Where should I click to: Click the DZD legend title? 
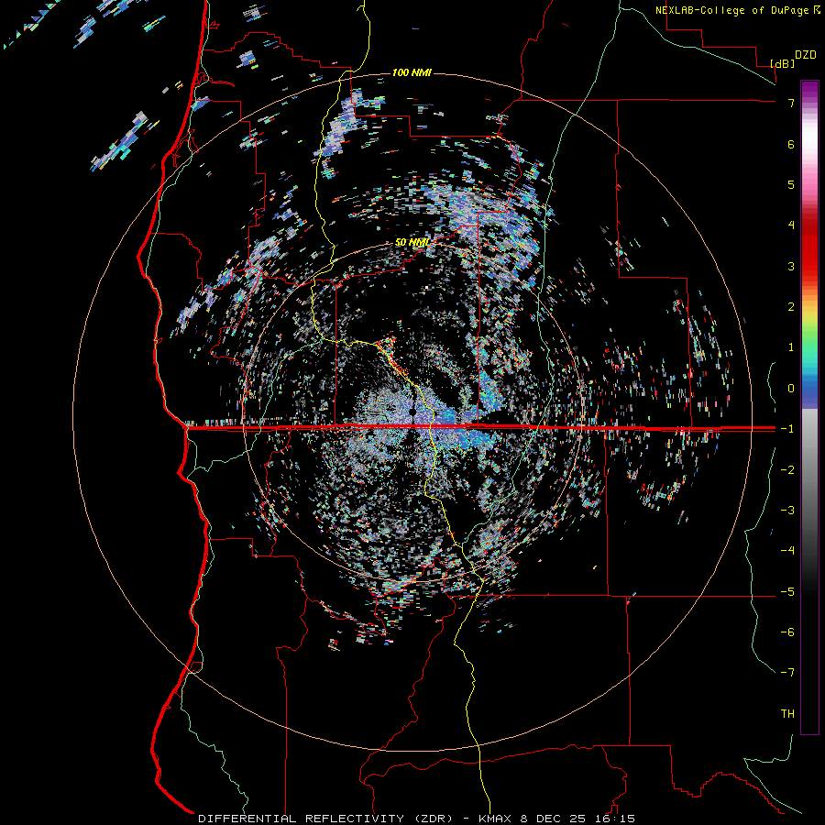coord(806,55)
